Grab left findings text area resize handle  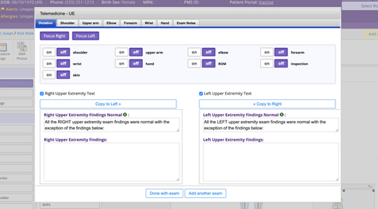point(337,179)
